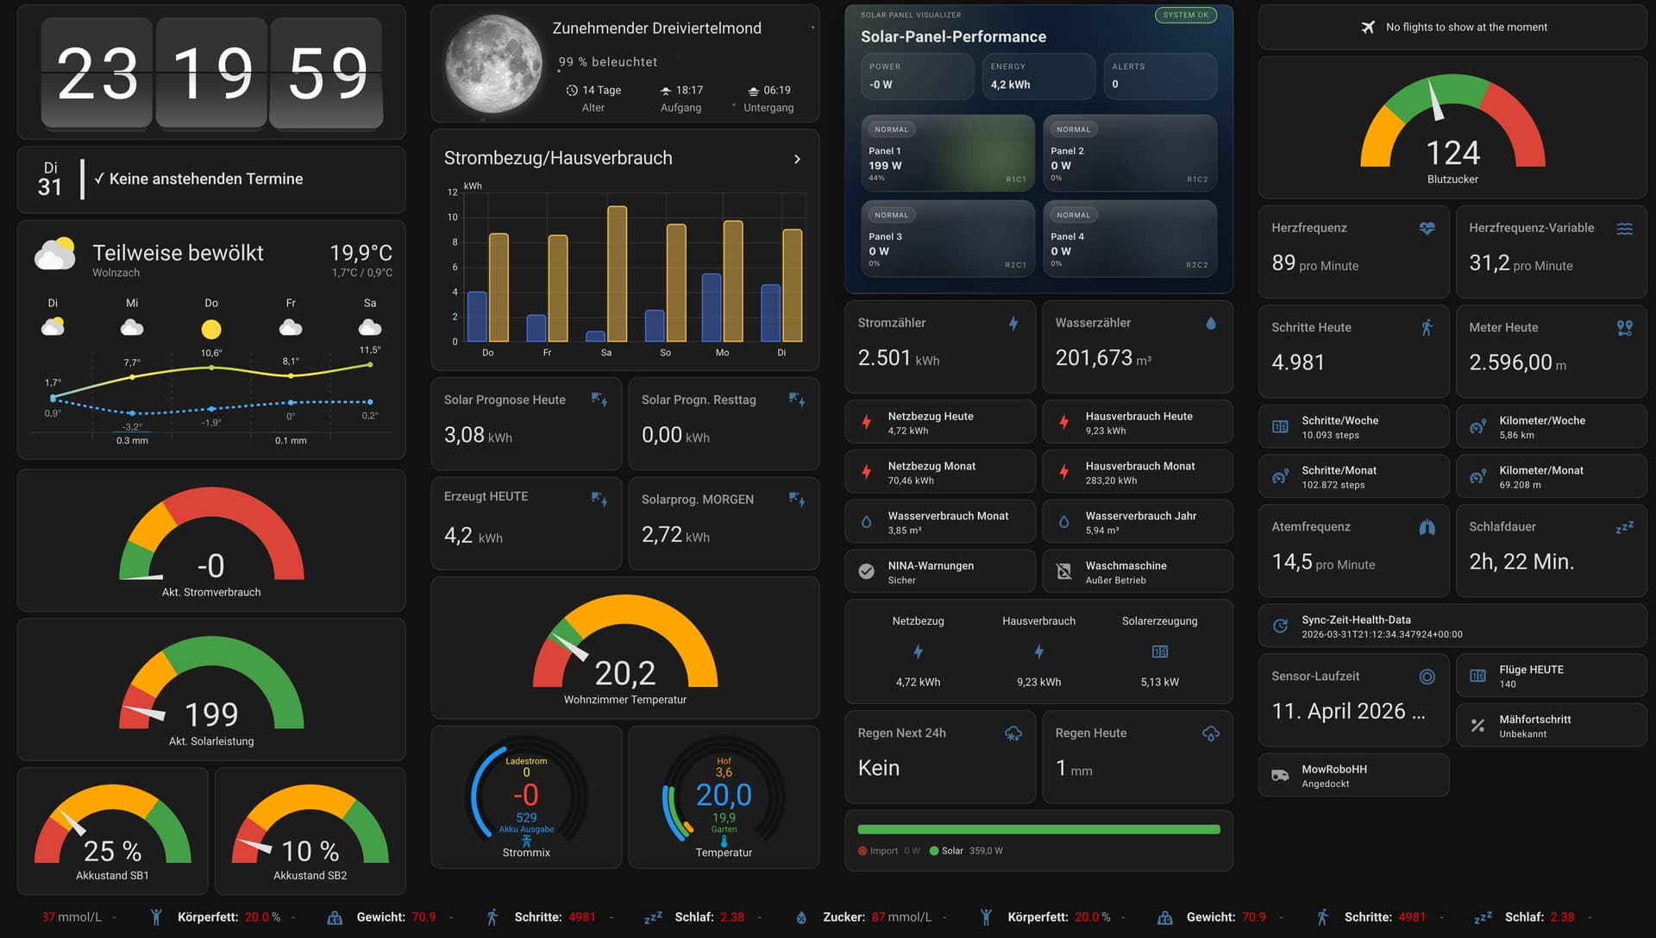Toggle the Solar legend dot in power bar
The height and width of the screenshot is (938, 1656).
[934, 851]
